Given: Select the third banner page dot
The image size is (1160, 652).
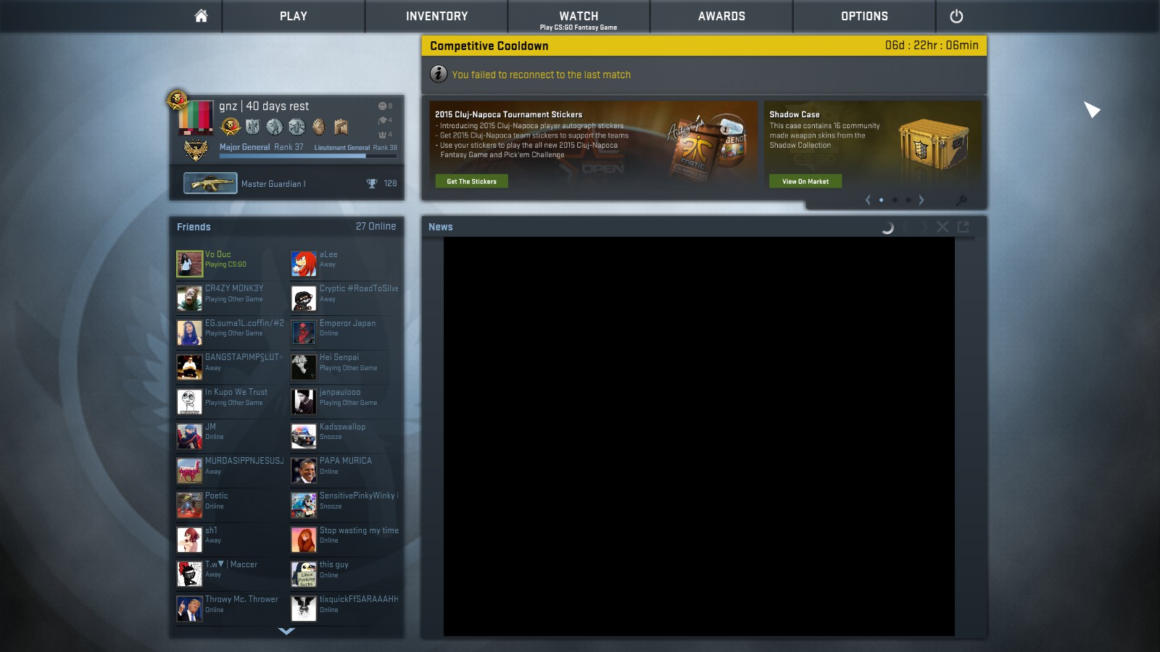Looking at the screenshot, I should coord(908,200).
